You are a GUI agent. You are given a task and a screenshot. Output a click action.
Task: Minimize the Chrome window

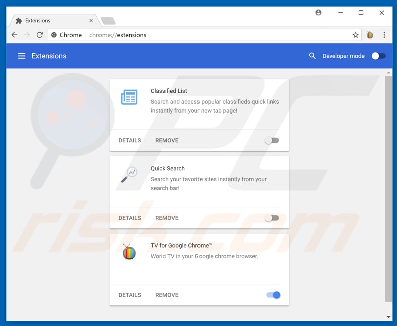(x=341, y=13)
